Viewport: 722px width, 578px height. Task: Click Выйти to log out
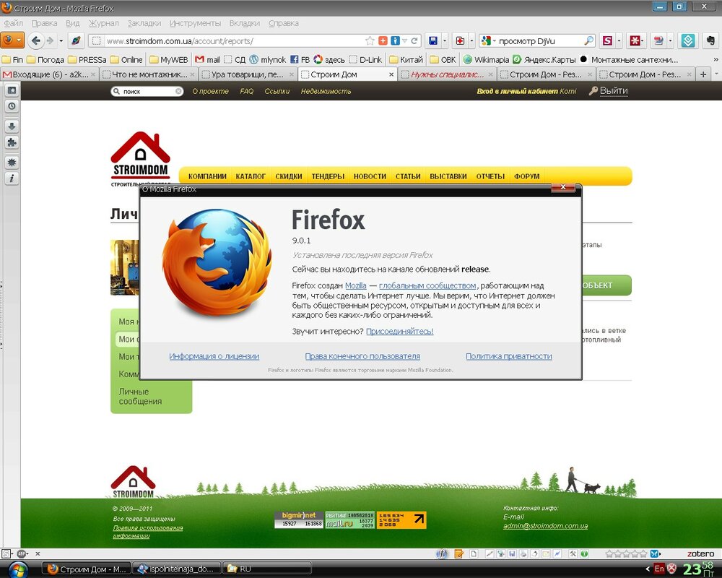point(613,91)
